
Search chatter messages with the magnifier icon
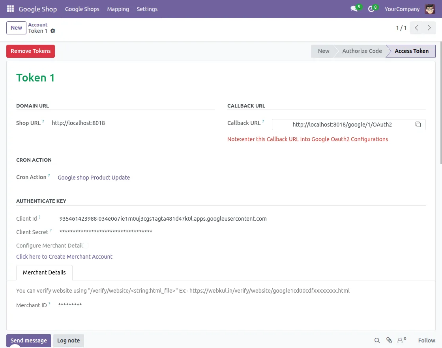377,340
